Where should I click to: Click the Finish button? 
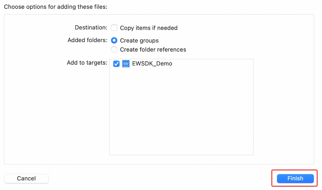click(295, 179)
